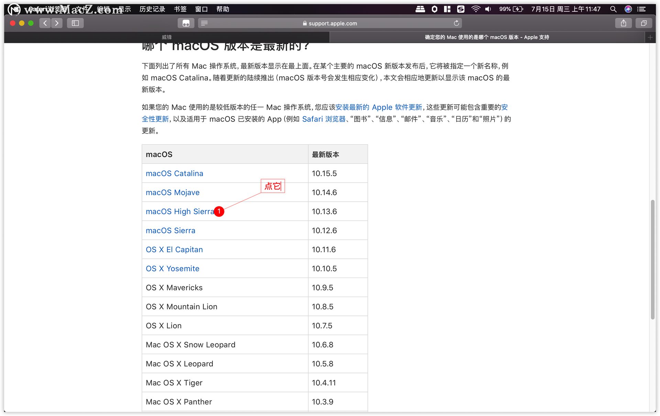Screen dimensions: 660x416
Task: Click the 10.11.6 version cell
Action: click(338, 249)
